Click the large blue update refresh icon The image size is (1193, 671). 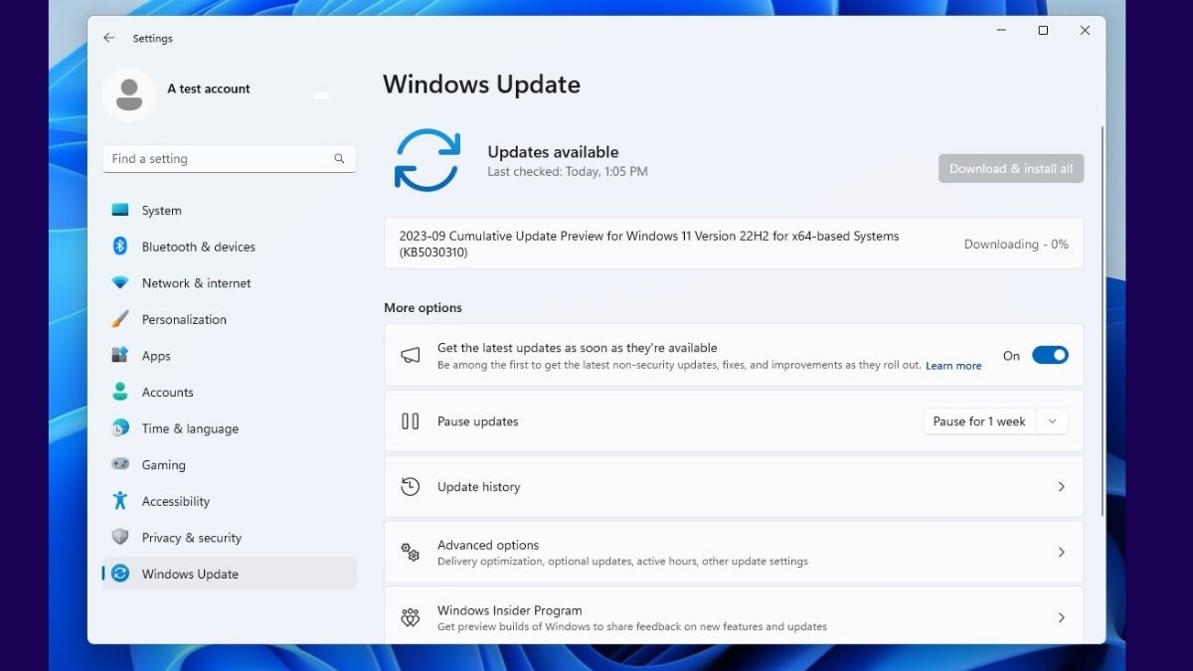427,160
